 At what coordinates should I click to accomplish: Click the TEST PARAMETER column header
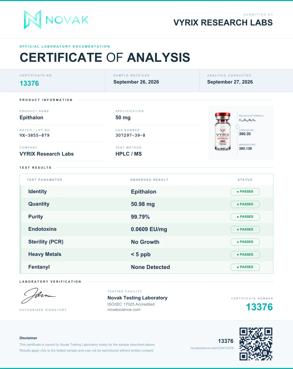coord(45,180)
